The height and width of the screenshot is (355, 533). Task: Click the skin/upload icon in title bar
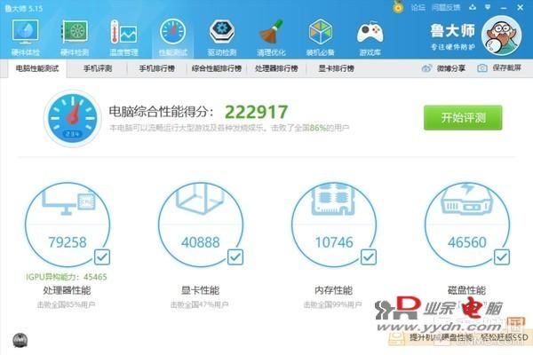pos(473,7)
